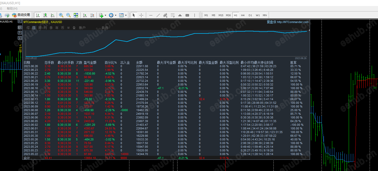Open the 账户 account tab
The image size is (378, 171).
(82, 28)
